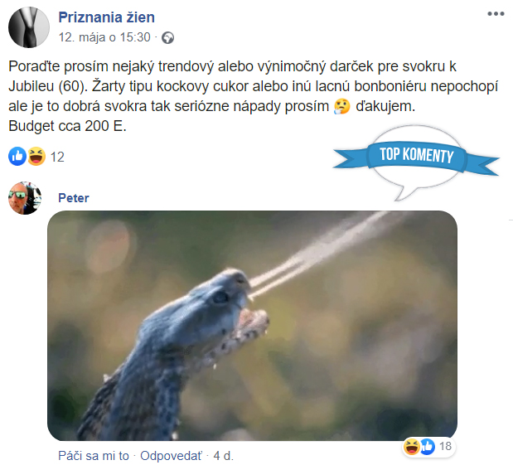513x465 pixels.
Task: Open Peter's profile avatar
Action: 25,198
